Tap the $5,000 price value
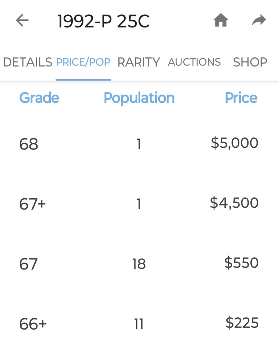278x351 pixels. (x=234, y=143)
